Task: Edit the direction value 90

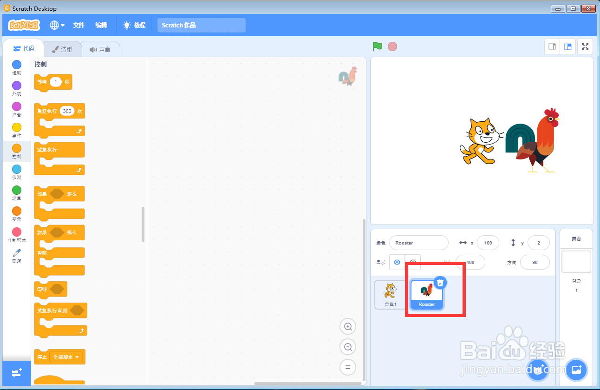Action: (x=535, y=262)
